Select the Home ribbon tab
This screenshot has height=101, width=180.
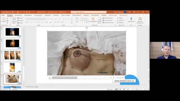point(10,15)
